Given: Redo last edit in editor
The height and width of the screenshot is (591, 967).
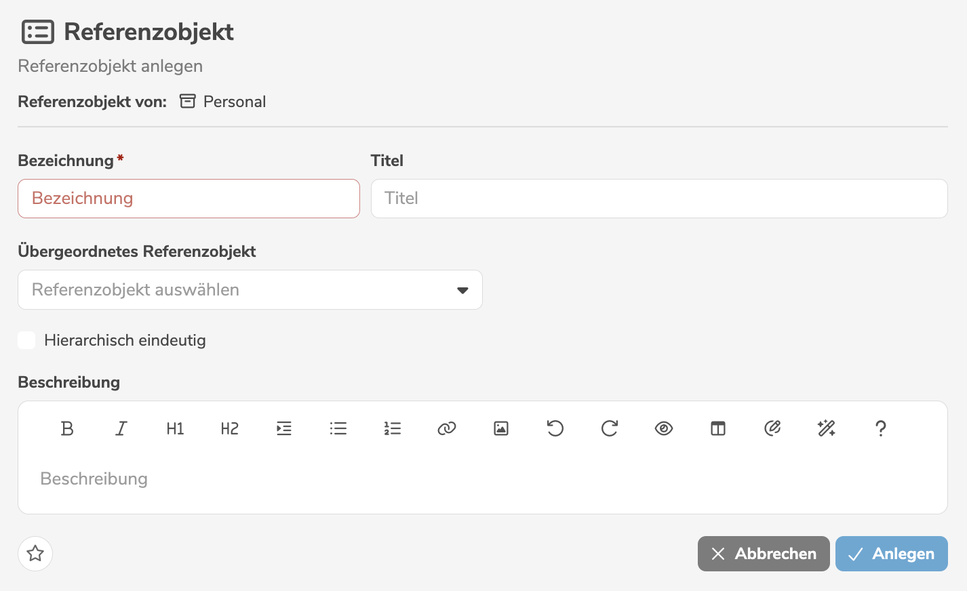Looking at the screenshot, I should point(610,428).
